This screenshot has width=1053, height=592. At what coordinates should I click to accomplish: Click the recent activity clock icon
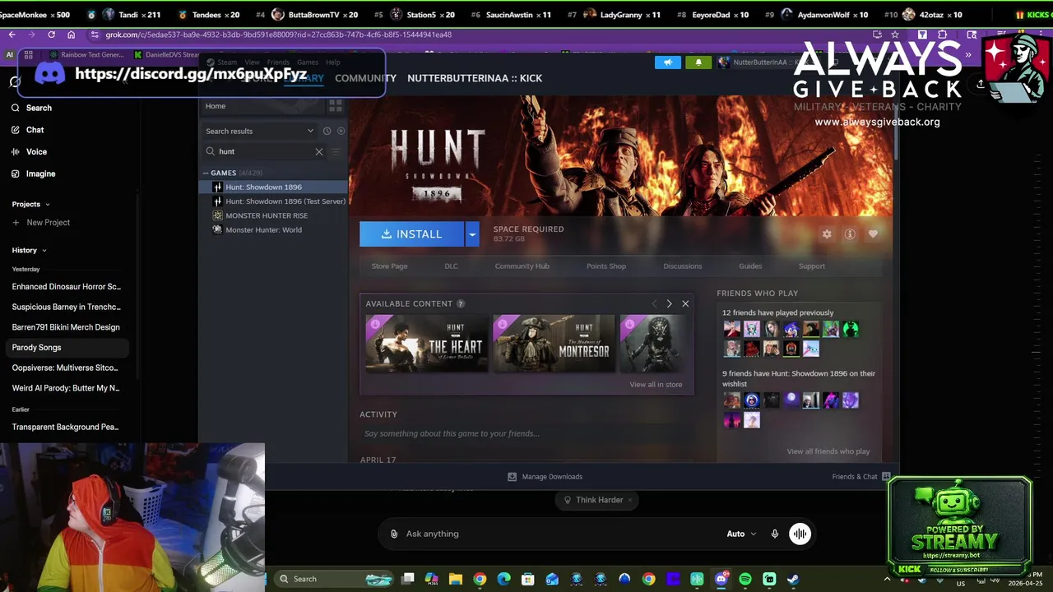[x=327, y=131]
